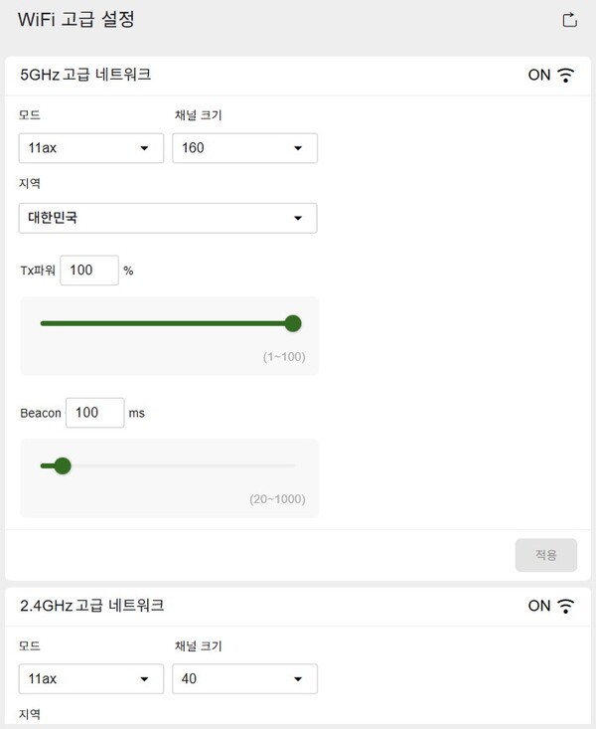Click the Beacon ms input field
596x729 pixels.
click(x=94, y=413)
